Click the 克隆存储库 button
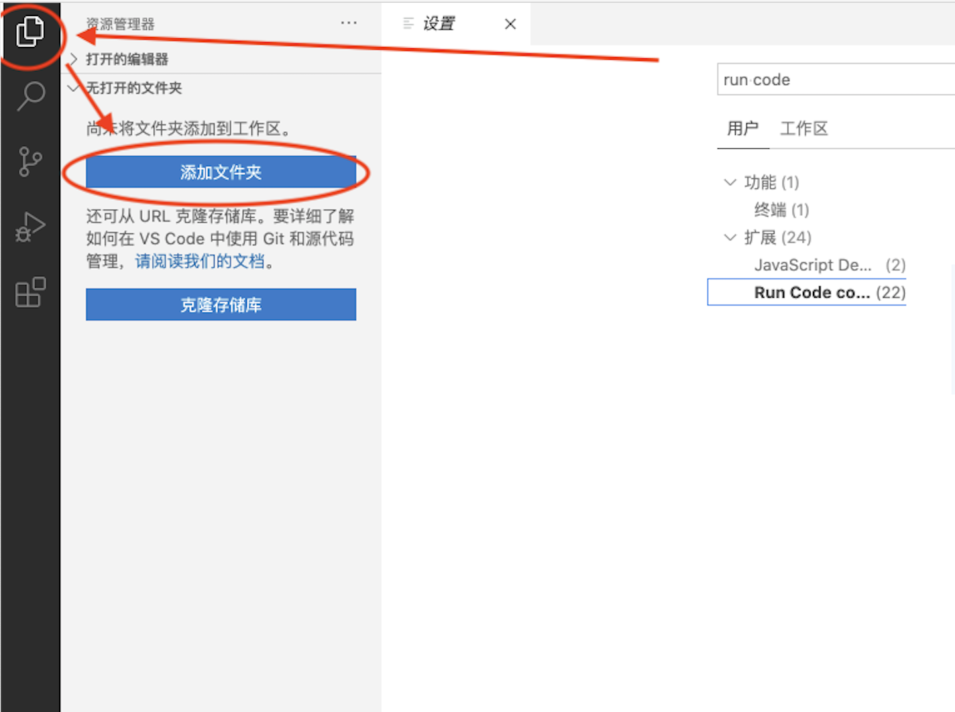 (x=221, y=305)
